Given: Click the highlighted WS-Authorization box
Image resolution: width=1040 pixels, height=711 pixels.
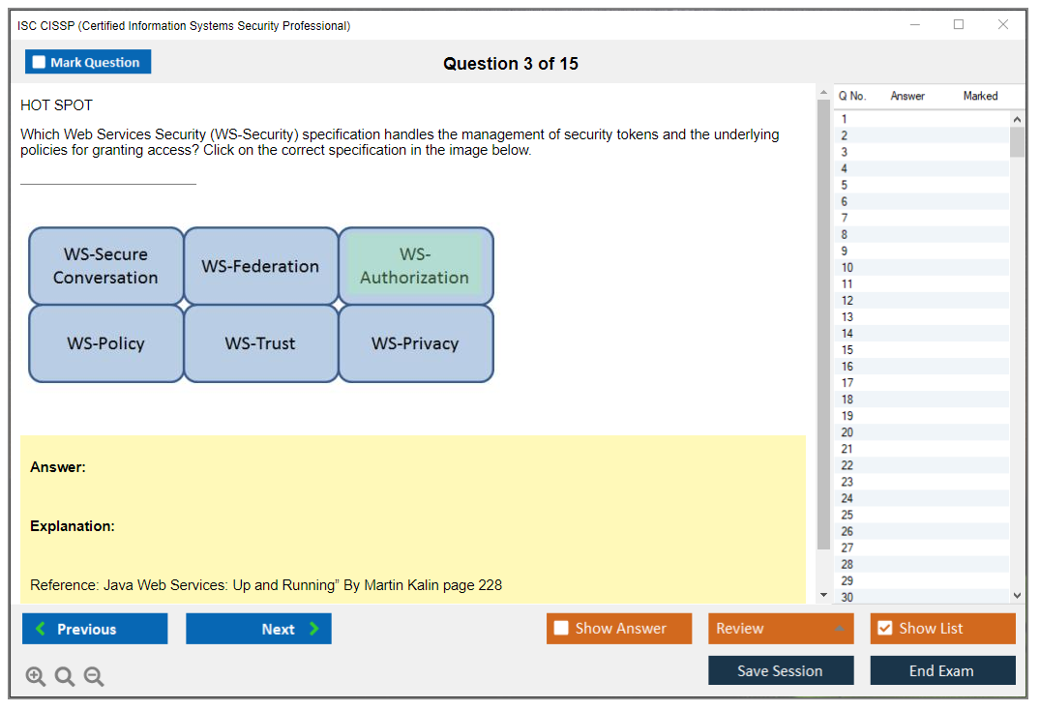Looking at the screenshot, I should click(415, 266).
